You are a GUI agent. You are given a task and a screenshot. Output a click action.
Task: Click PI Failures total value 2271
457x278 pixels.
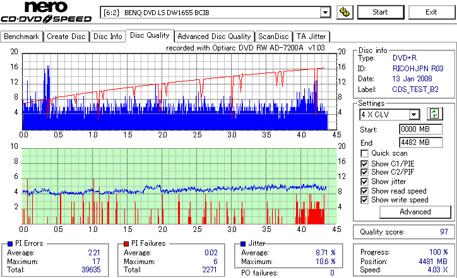[210, 270]
